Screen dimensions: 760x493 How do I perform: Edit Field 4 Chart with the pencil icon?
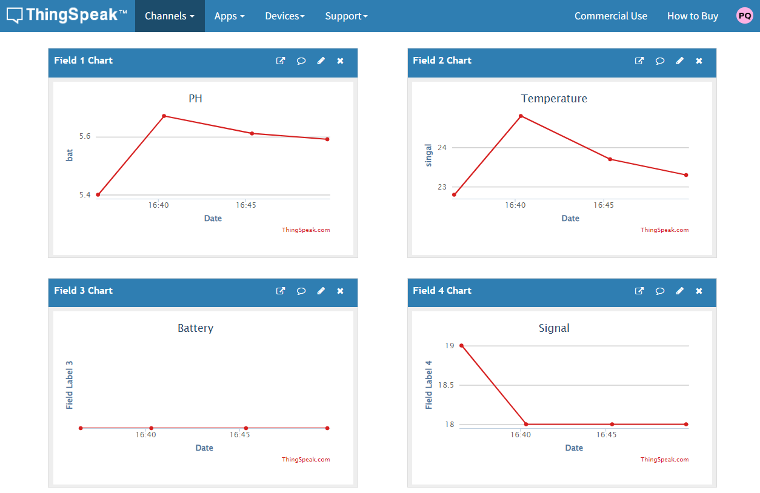tap(680, 291)
